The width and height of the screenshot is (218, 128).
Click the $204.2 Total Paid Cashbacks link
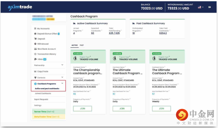pos(163,33)
